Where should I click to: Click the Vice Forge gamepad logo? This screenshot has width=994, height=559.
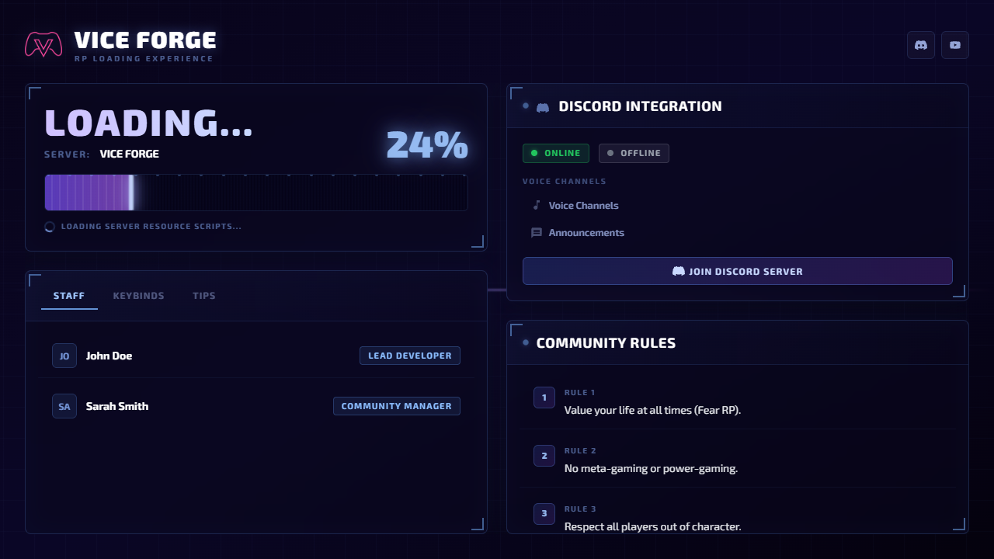click(43, 44)
